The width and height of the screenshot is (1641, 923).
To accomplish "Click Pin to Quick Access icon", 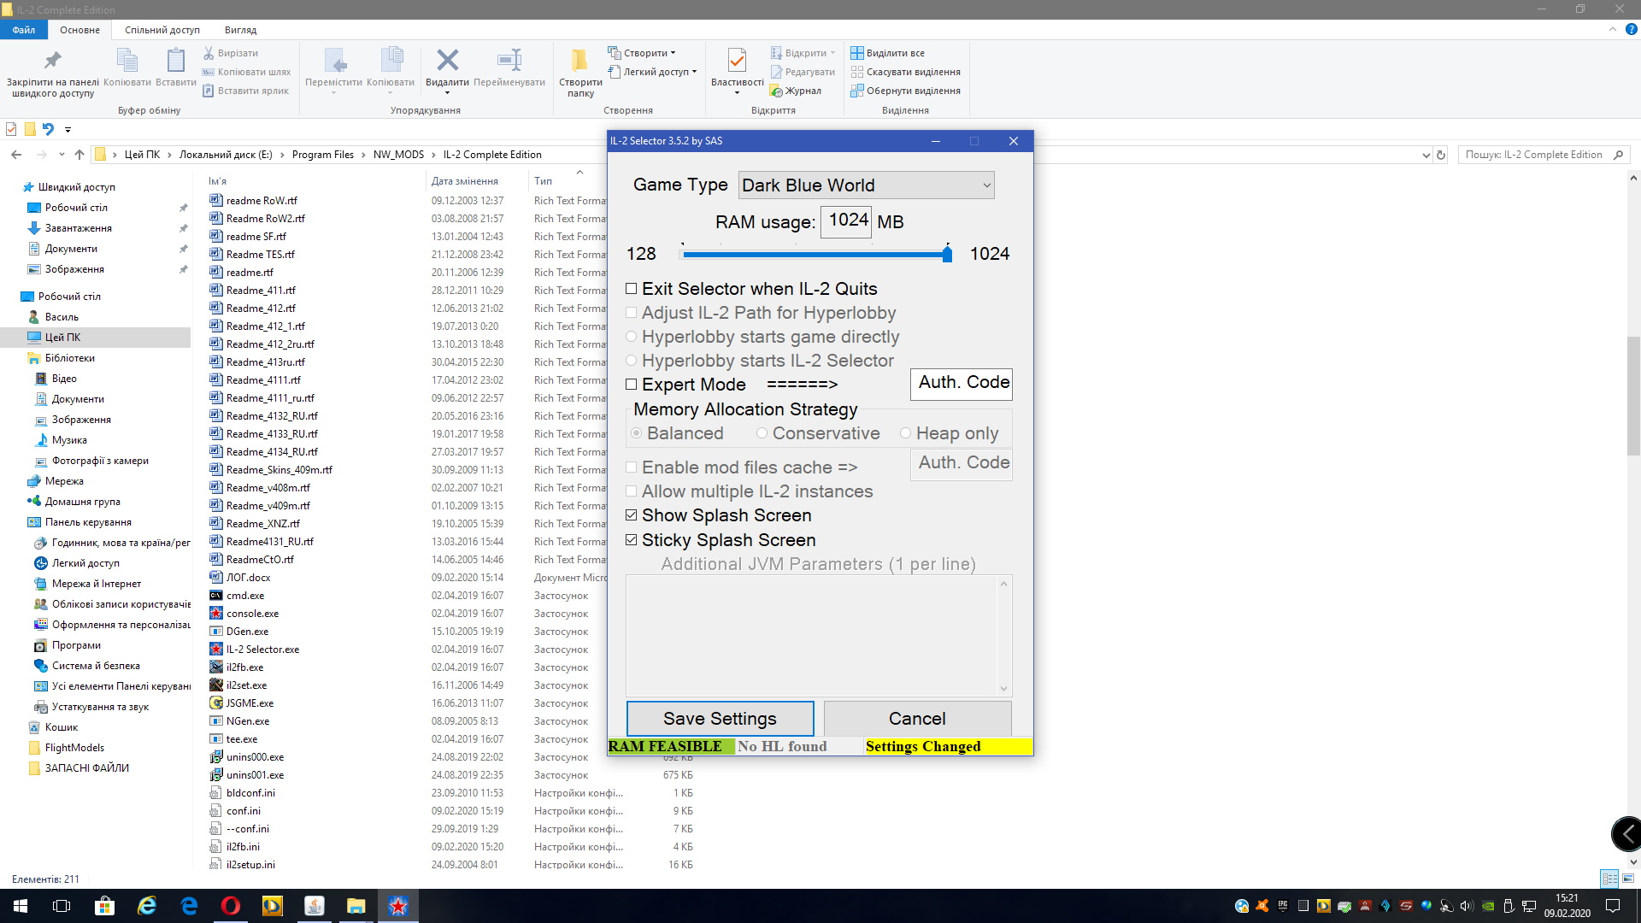I will pyautogui.click(x=52, y=62).
